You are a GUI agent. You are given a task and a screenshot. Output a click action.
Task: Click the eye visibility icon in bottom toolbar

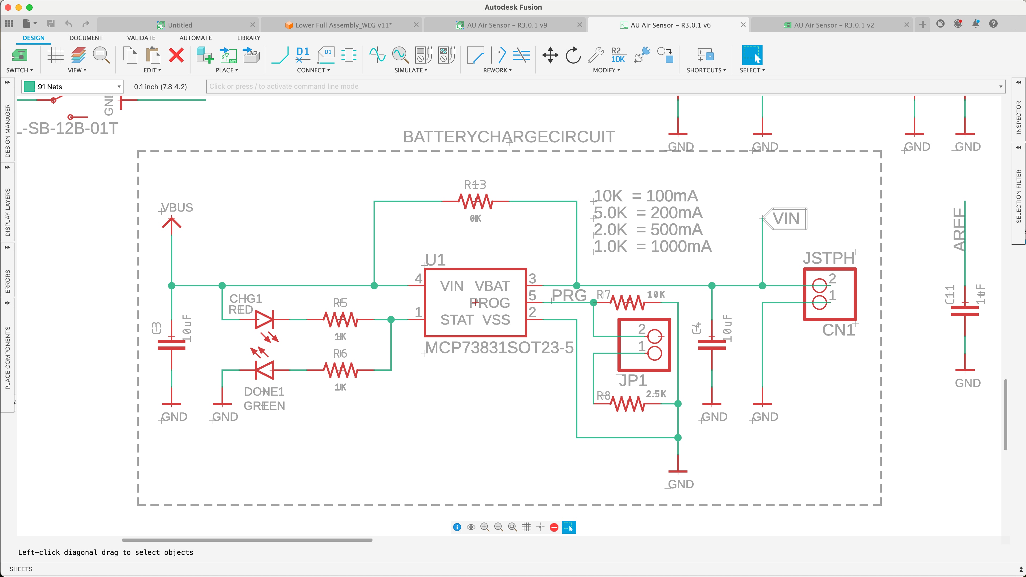pyautogui.click(x=471, y=527)
